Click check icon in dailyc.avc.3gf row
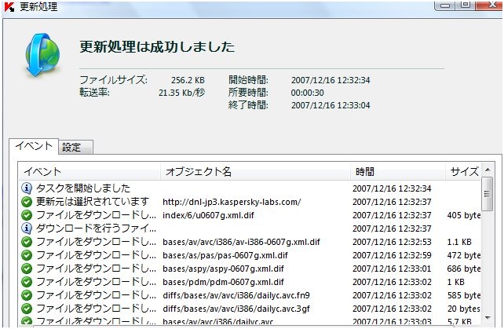This screenshot has height=329, width=504. pyautogui.click(x=27, y=309)
